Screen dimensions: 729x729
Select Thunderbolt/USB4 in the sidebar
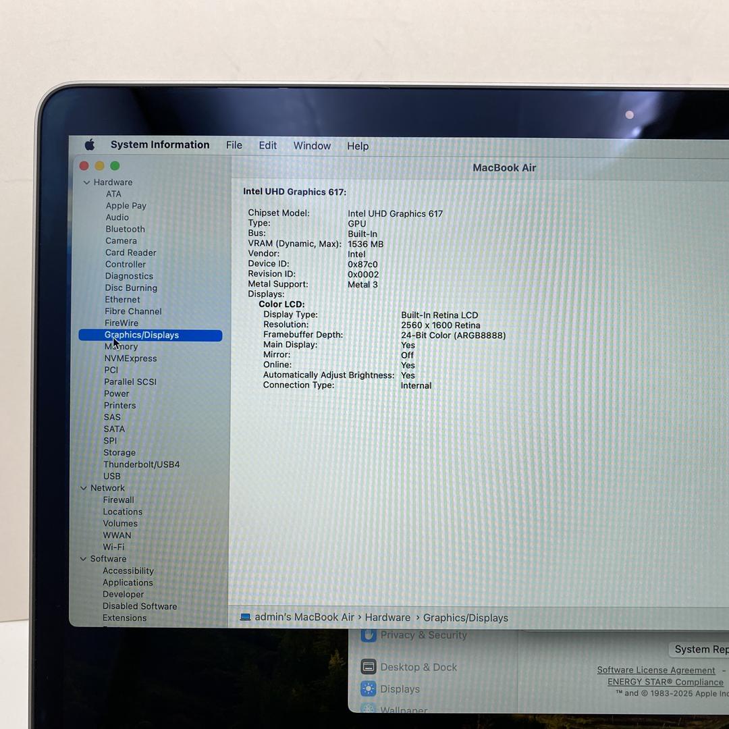point(141,464)
